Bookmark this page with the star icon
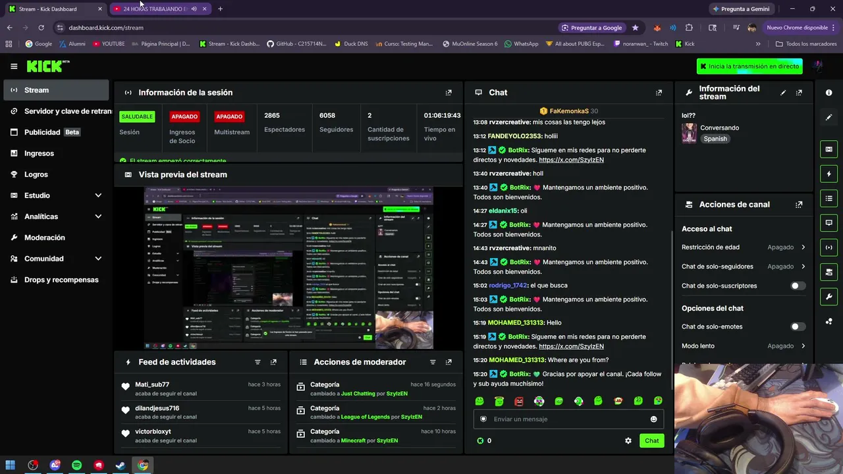Image resolution: width=843 pixels, height=474 pixels. (x=635, y=28)
